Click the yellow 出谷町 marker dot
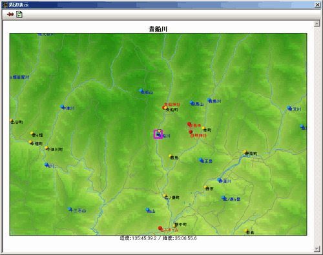This screenshot has width=323, height=255. click(11, 121)
